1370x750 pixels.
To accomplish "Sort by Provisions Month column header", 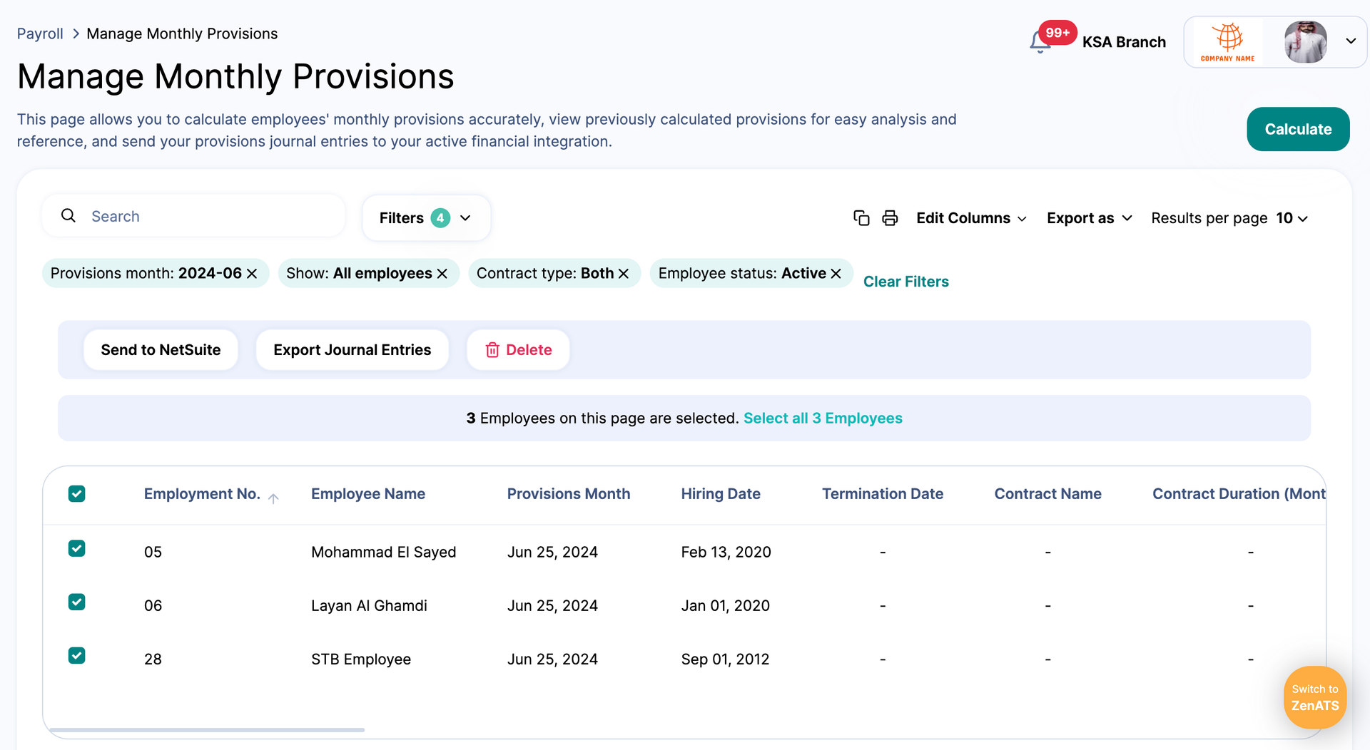I will 569,494.
